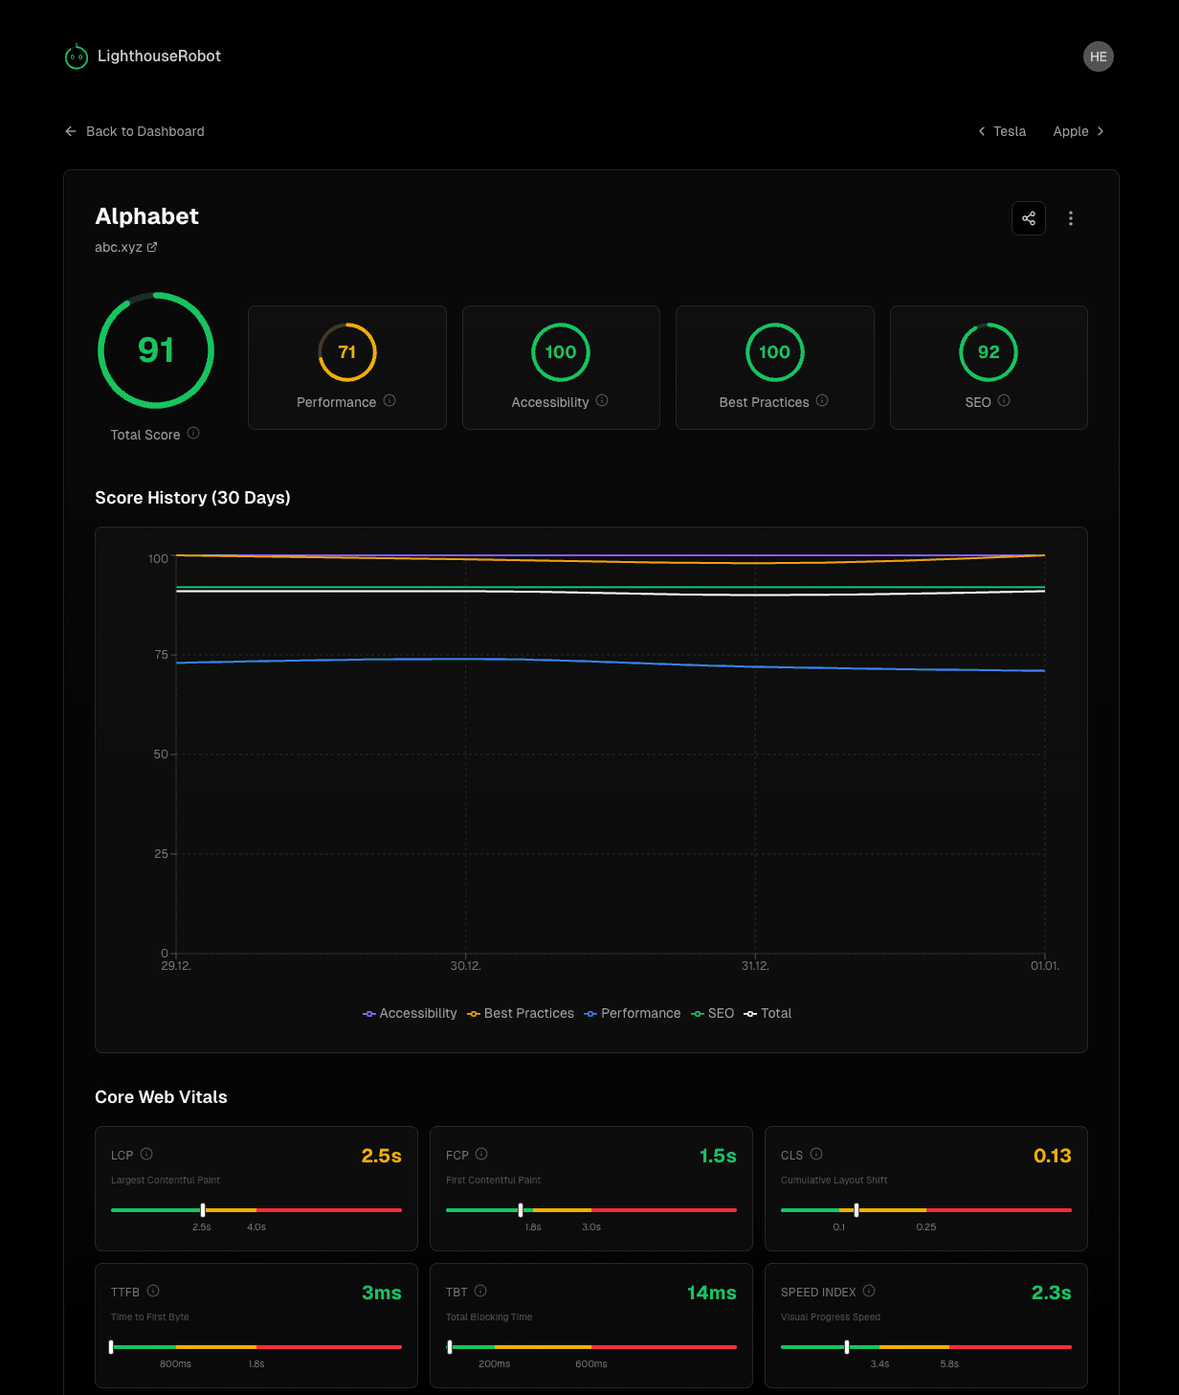This screenshot has width=1179, height=1395.
Task: Open the three-dot overflow menu
Action: tap(1070, 218)
